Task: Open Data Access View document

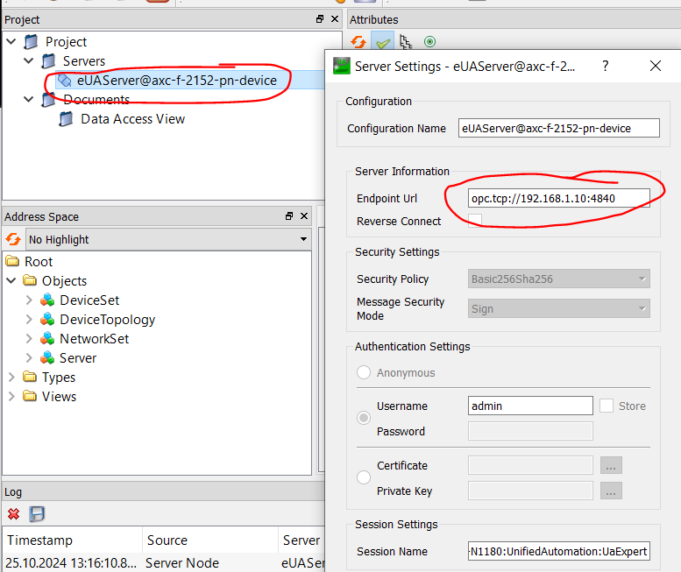Action: (132, 119)
